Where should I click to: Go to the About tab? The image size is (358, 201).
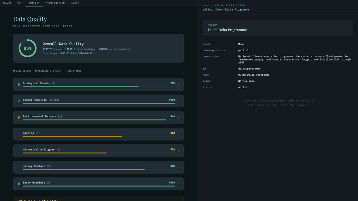pos(75,3)
